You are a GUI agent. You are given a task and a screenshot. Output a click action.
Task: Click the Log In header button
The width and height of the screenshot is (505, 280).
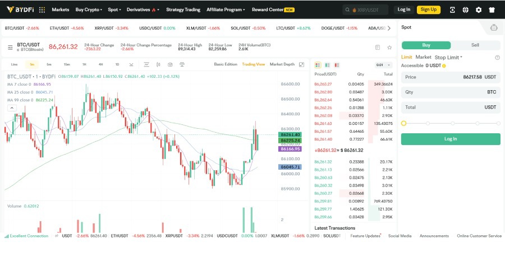point(404,10)
